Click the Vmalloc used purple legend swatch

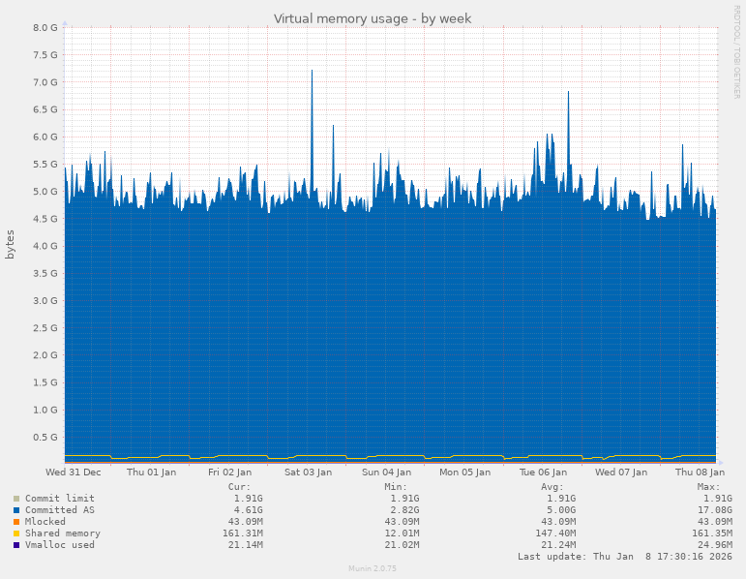16,545
